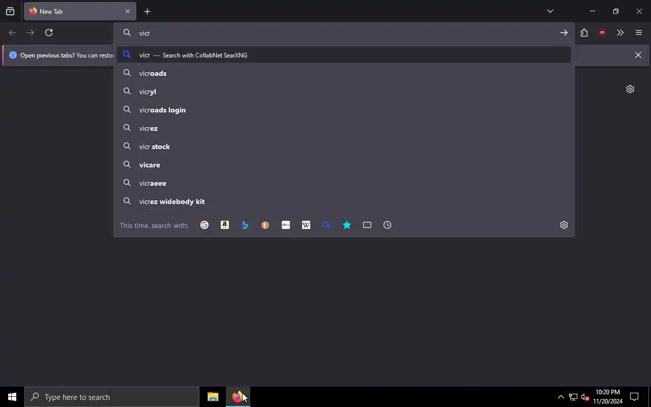Open the clock showing 10:20 PM
This screenshot has height=407, width=651.
click(608, 397)
